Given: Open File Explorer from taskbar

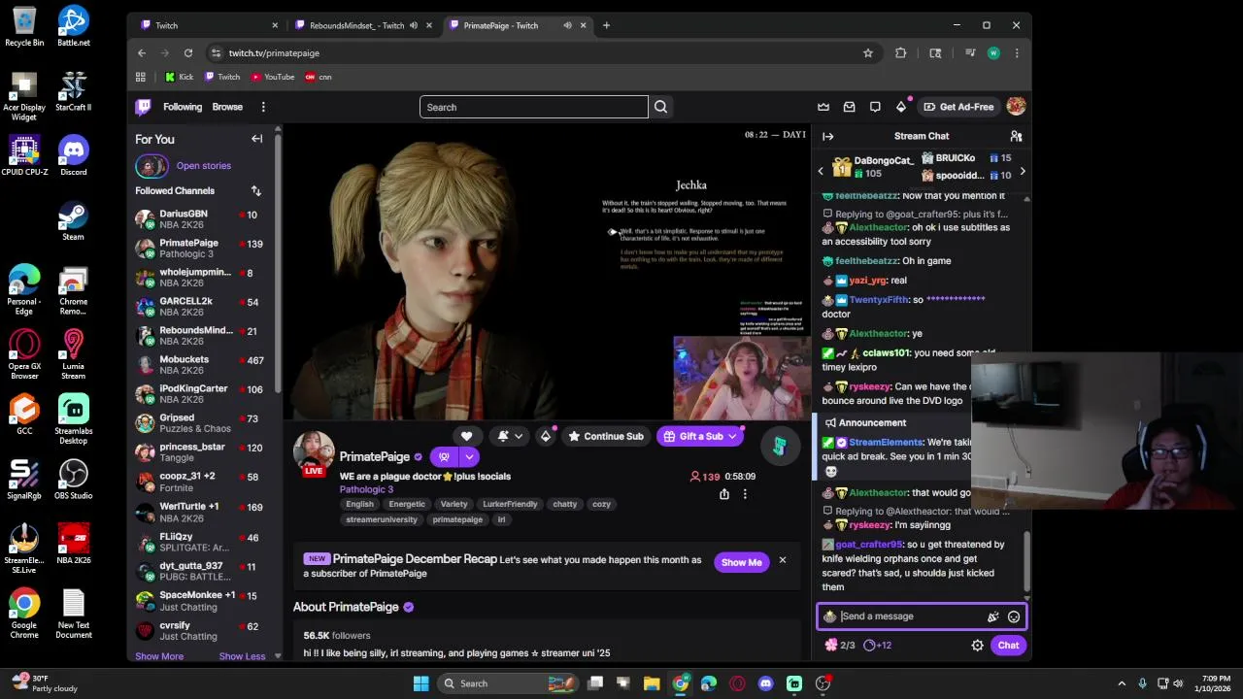Looking at the screenshot, I should tap(652, 683).
